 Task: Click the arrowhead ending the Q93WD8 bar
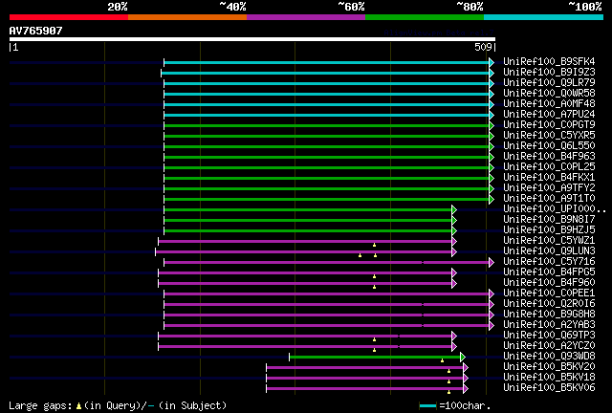click(x=463, y=357)
